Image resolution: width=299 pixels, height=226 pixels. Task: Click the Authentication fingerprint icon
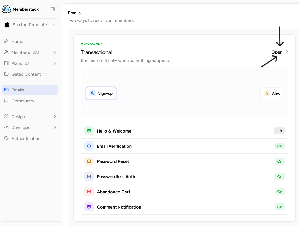coord(6,138)
